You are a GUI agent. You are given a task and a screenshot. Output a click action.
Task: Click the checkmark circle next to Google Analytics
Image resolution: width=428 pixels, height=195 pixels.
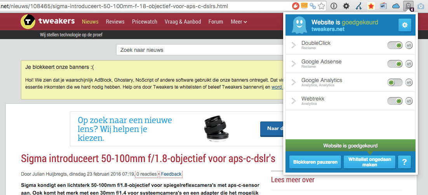[x=409, y=82]
